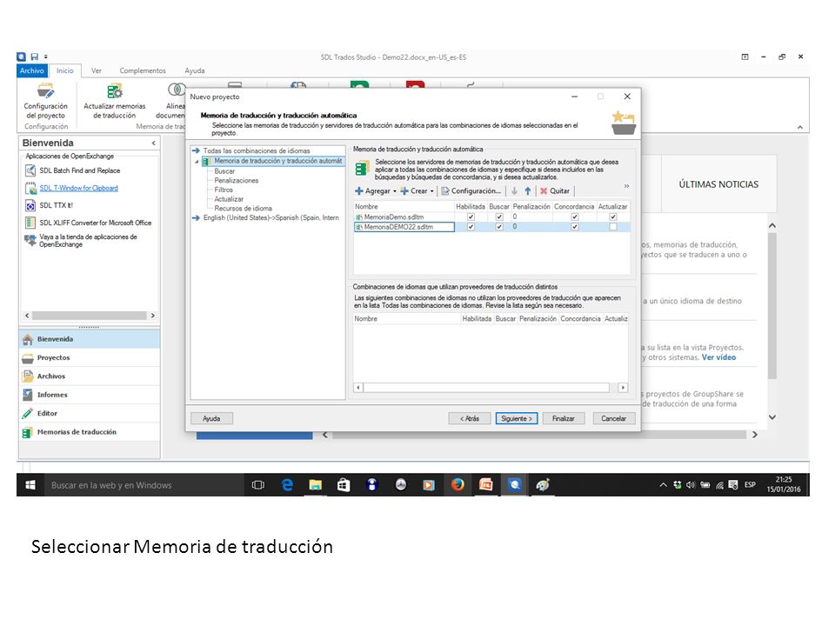Uncheck Buscar for MemoriaDEMO22.sdltm
The height and width of the screenshot is (626, 835).
[x=499, y=227]
